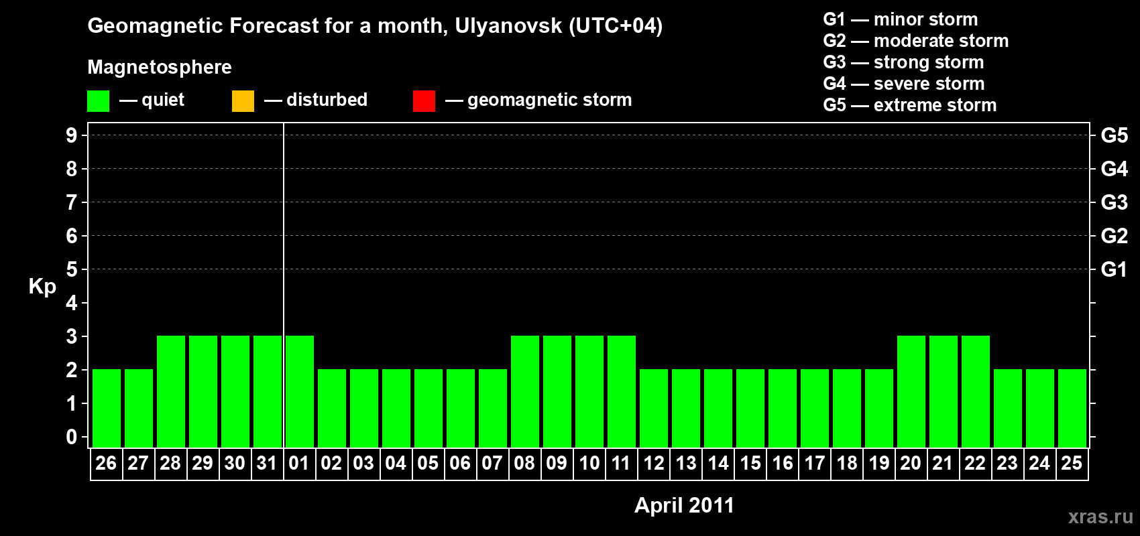Click Kp axis value 5
The width and height of the screenshot is (1140, 536).
[72, 269]
